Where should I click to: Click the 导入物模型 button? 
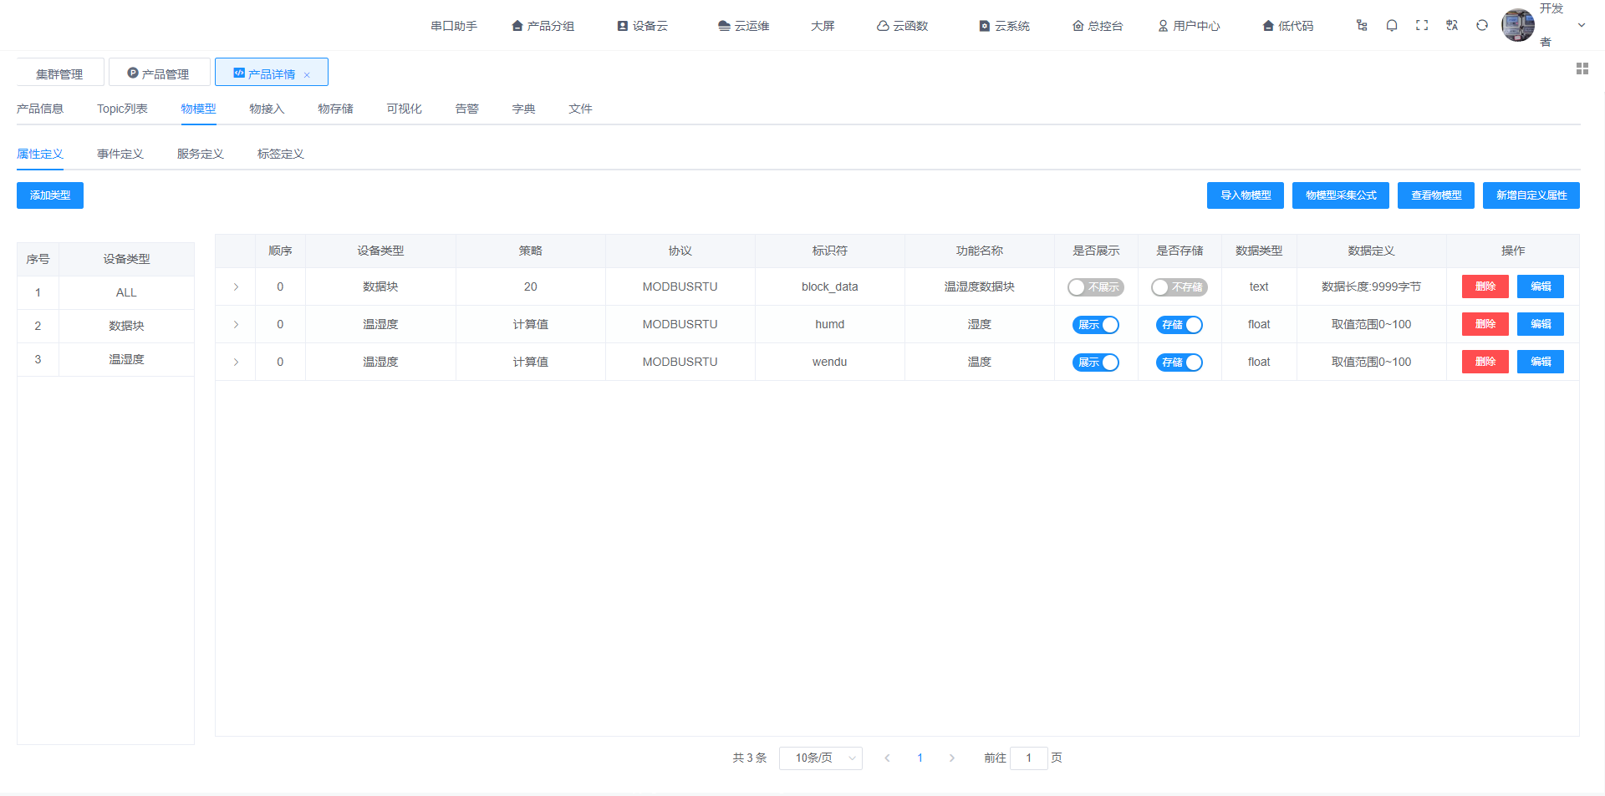1245,195
